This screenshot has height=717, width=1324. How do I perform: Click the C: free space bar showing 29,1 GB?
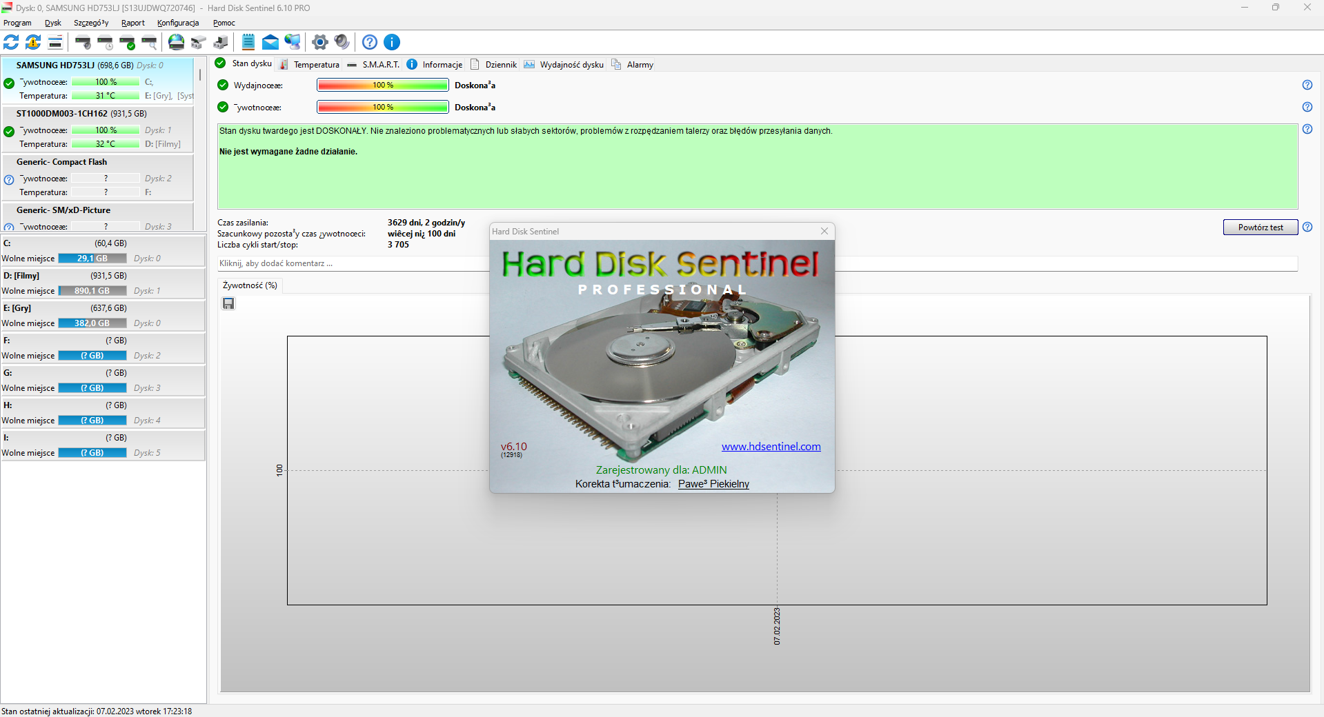(92, 259)
